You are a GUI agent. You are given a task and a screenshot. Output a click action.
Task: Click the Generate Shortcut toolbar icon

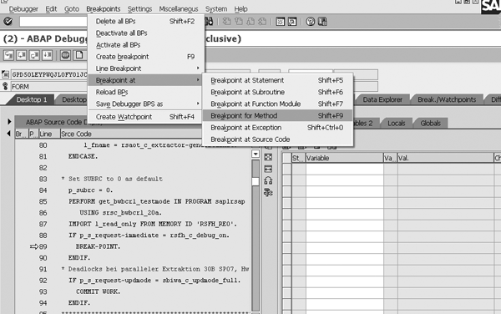click(292, 22)
